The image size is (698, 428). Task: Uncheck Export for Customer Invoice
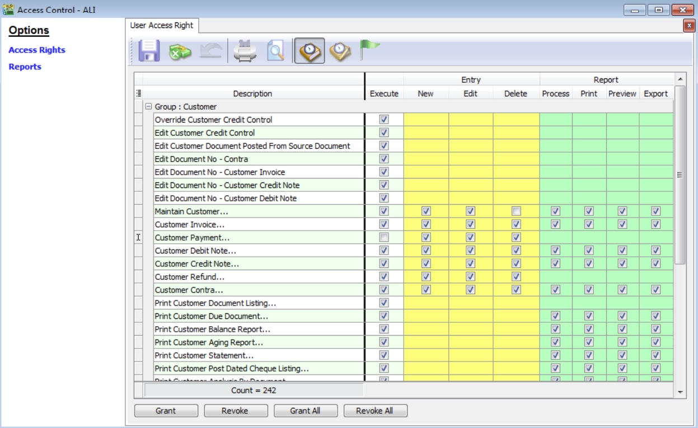[655, 224]
